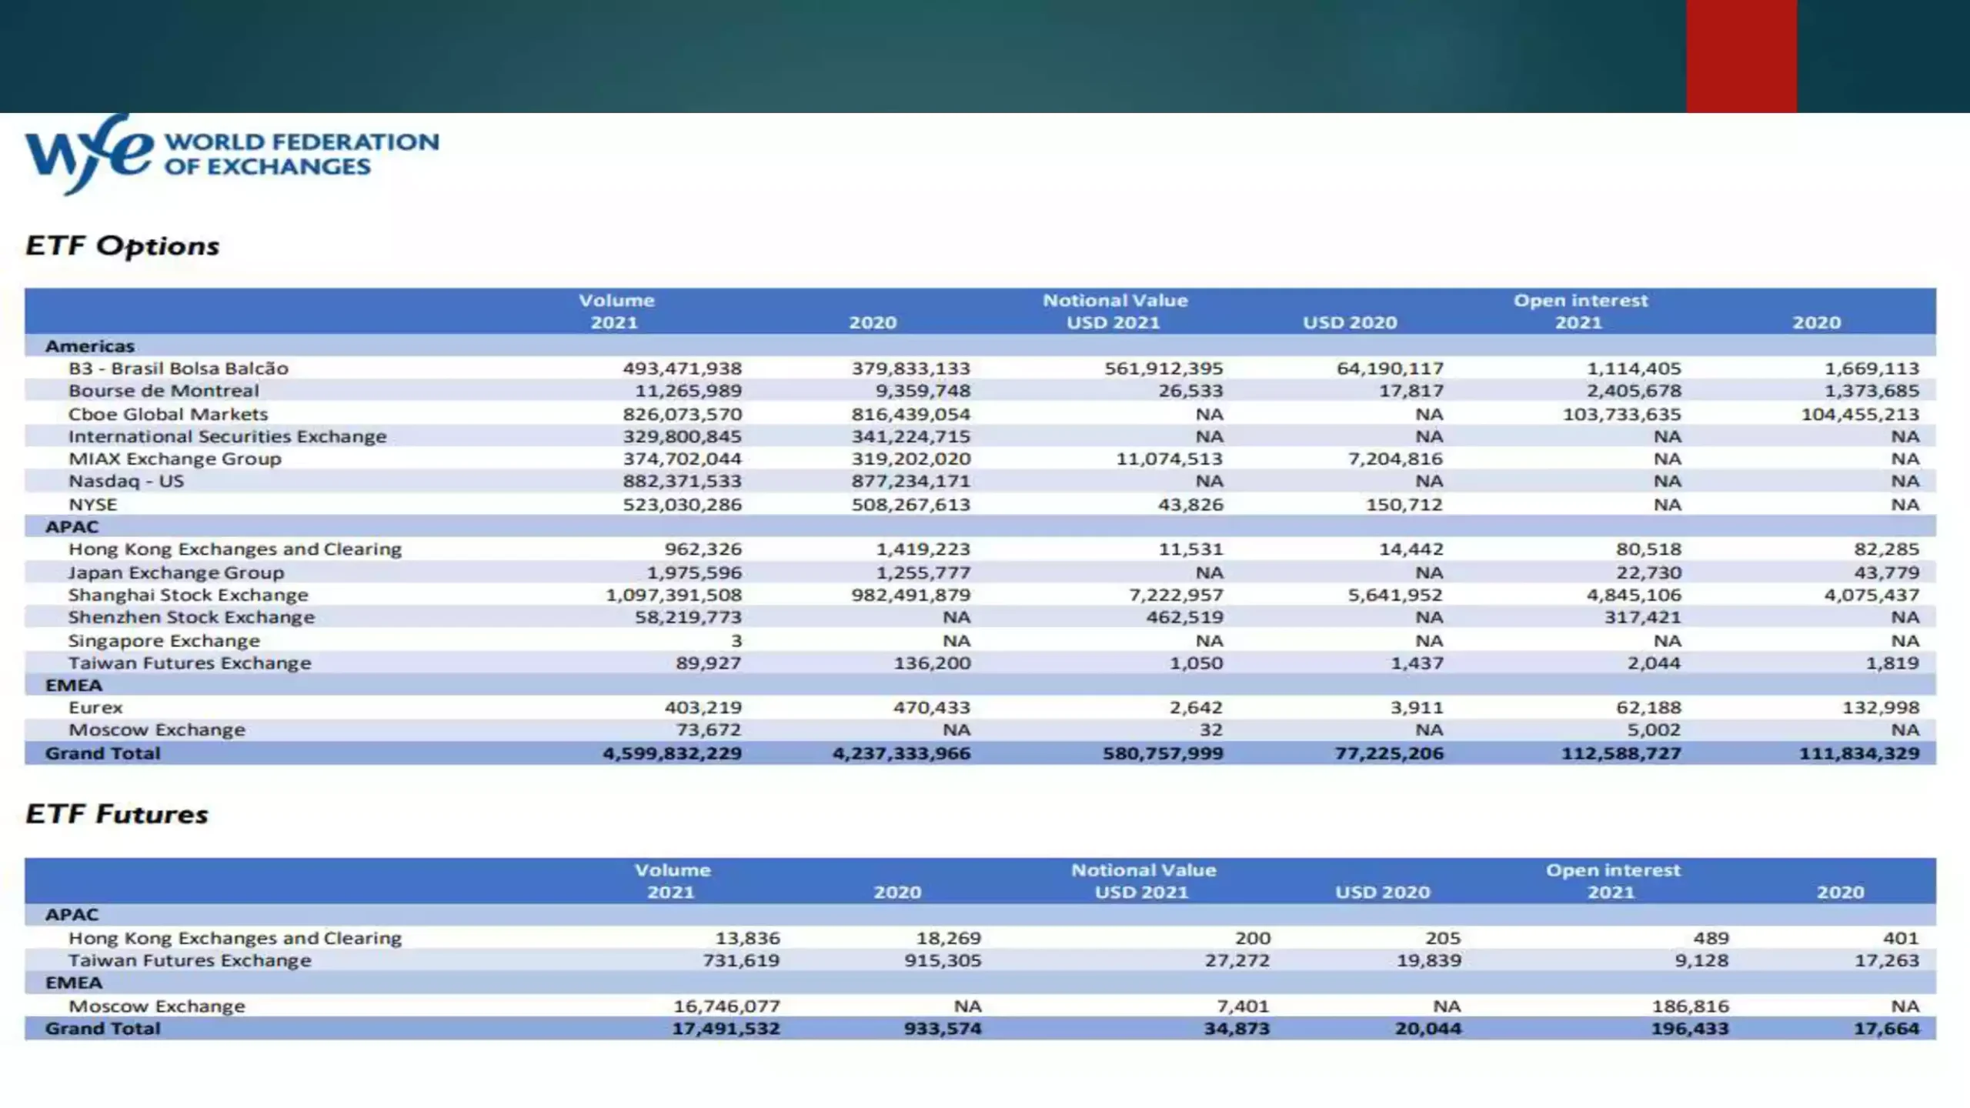Click the total 17,664
This screenshot has height=1108, width=1970.
(x=1887, y=1029)
